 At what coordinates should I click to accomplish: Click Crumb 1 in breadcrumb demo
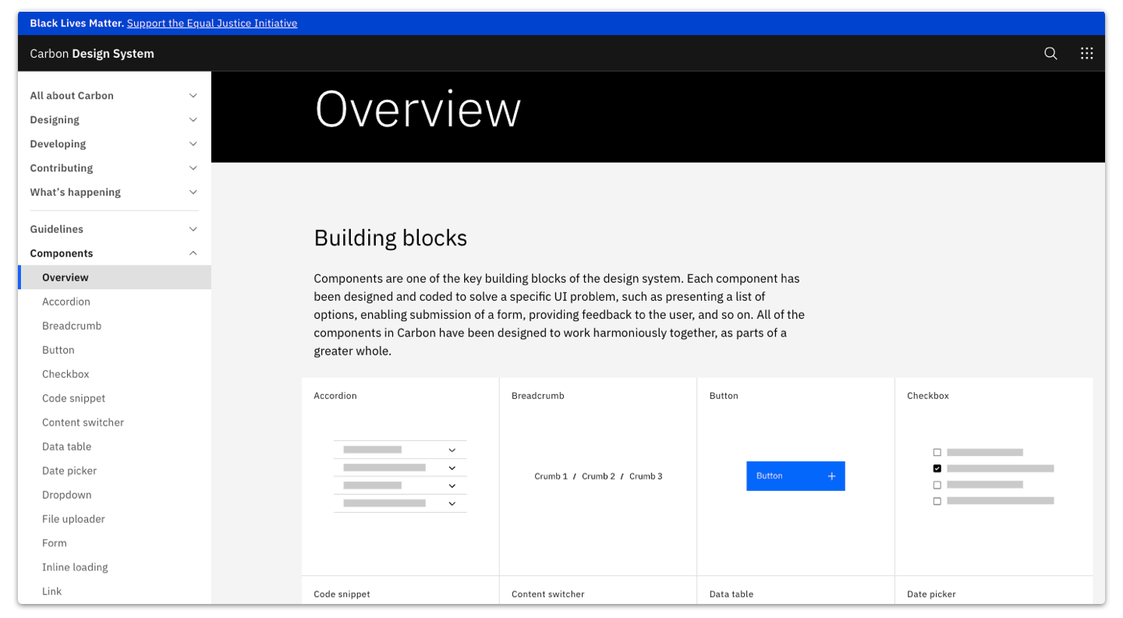pyautogui.click(x=551, y=476)
